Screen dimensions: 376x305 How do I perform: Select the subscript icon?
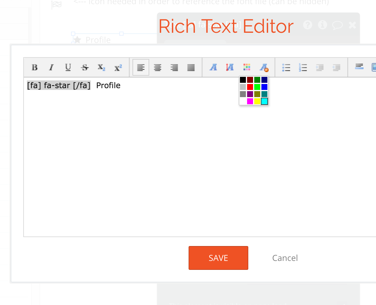click(101, 67)
